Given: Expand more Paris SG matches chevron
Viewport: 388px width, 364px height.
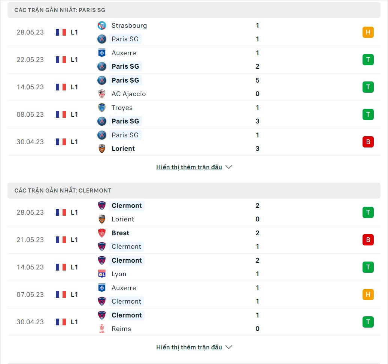Looking at the screenshot, I should tap(229, 167).
